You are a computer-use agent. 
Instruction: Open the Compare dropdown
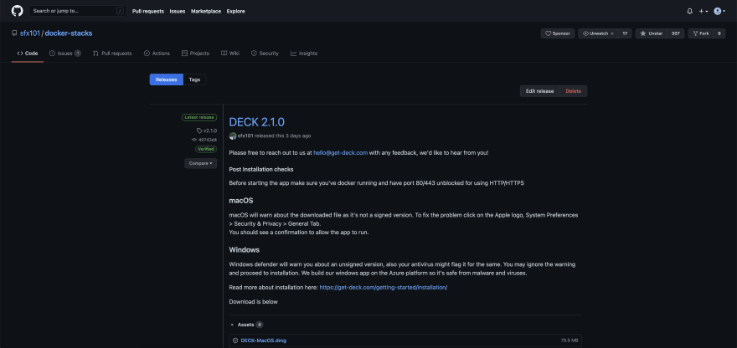pos(201,163)
